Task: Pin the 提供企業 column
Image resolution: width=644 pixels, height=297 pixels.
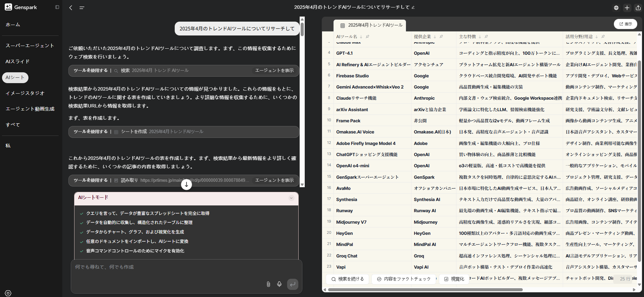Action: pos(441,36)
